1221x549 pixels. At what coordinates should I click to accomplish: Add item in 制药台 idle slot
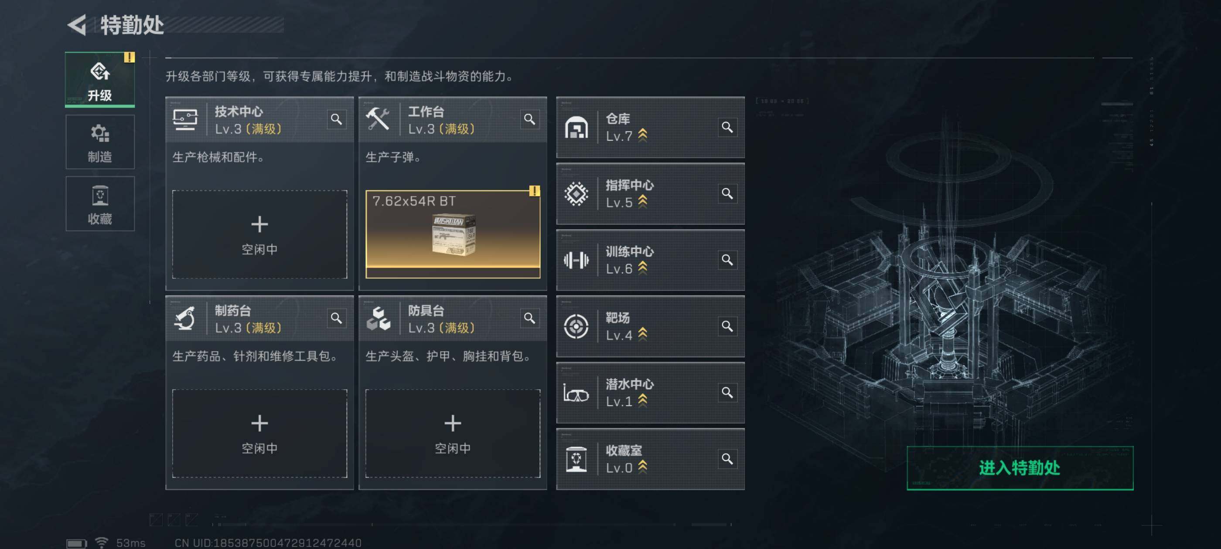tap(259, 433)
